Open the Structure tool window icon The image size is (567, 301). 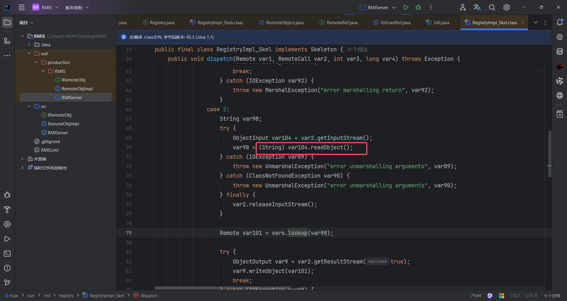click(7, 41)
